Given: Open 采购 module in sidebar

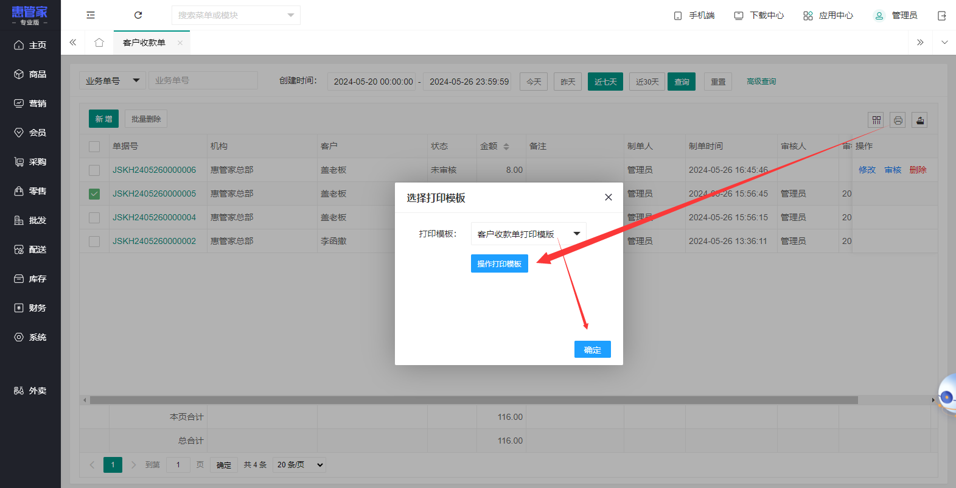Looking at the screenshot, I should click(x=30, y=162).
